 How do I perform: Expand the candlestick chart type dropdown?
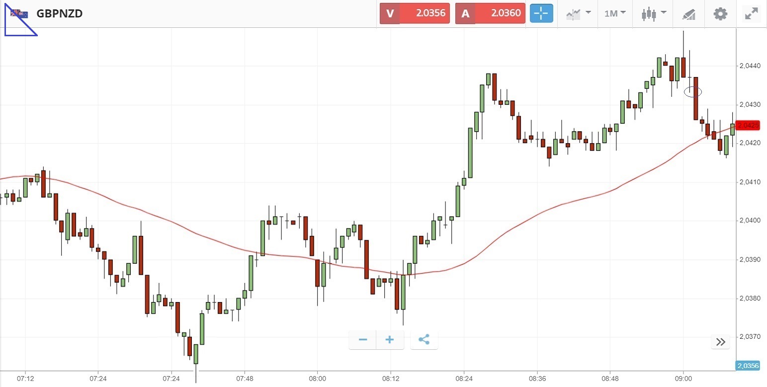point(653,13)
